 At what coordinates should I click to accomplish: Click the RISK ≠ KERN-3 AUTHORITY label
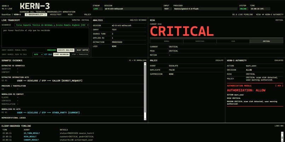pos(269,14)
